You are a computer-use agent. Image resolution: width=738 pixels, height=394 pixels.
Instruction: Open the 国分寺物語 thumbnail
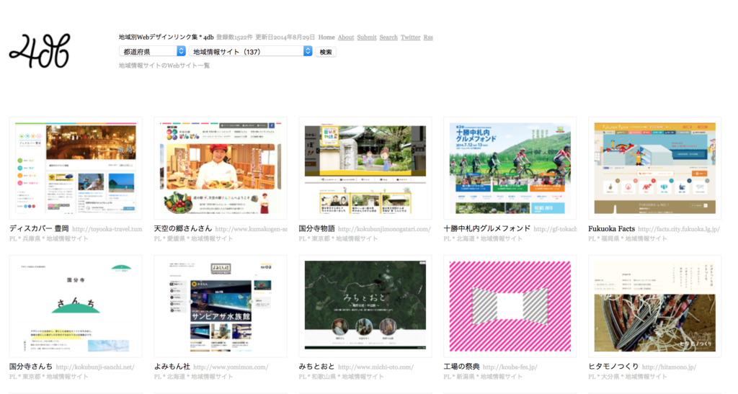[x=365, y=169]
